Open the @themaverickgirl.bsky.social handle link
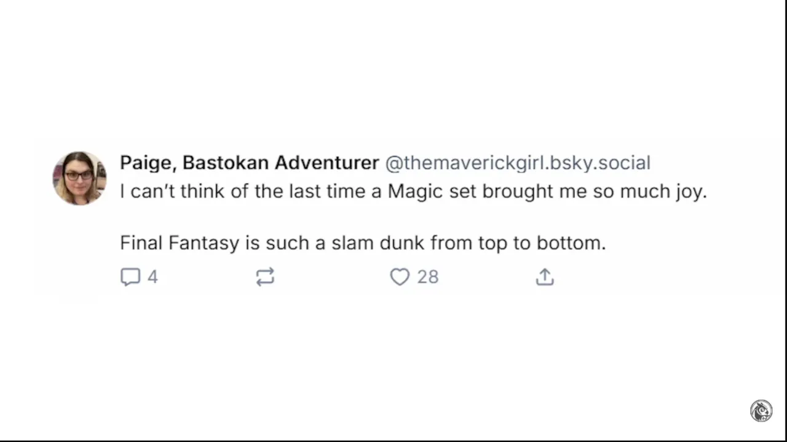This screenshot has height=442, width=787. pyautogui.click(x=517, y=163)
